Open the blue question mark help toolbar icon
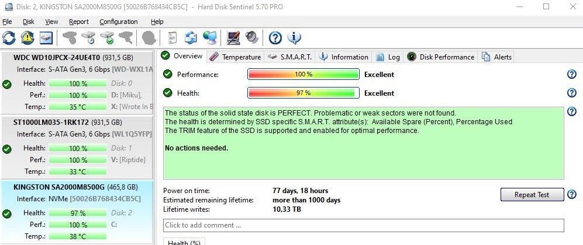583x245 pixels. click(x=275, y=38)
